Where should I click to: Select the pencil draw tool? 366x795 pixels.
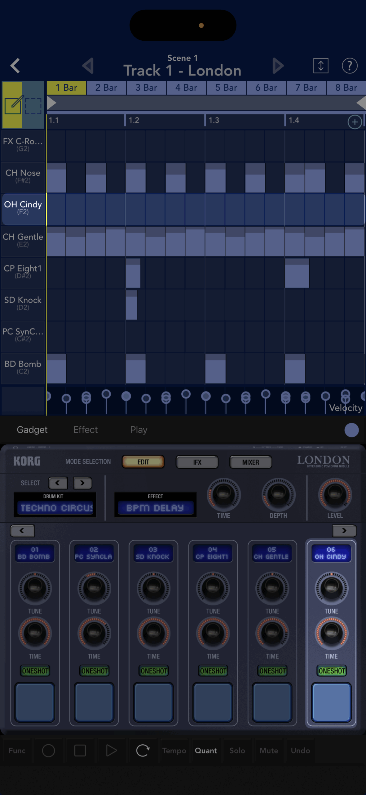[13, 105]
